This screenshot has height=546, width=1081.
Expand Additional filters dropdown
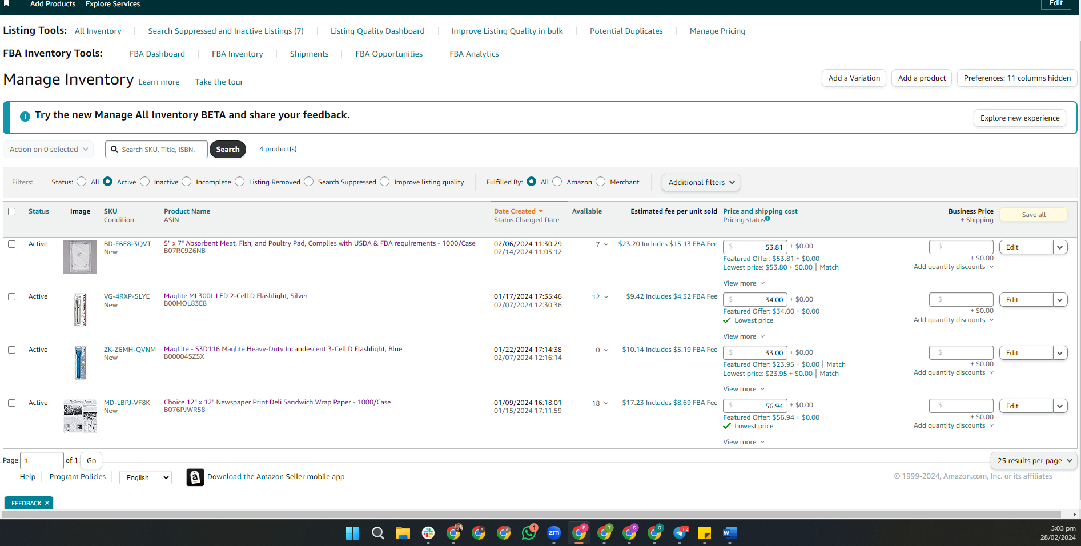pos(701,183)
